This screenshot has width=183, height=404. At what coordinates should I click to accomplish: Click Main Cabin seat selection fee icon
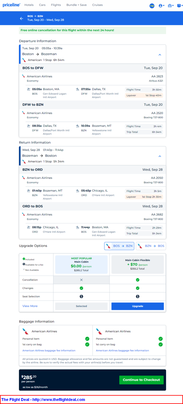pos(81,296)
